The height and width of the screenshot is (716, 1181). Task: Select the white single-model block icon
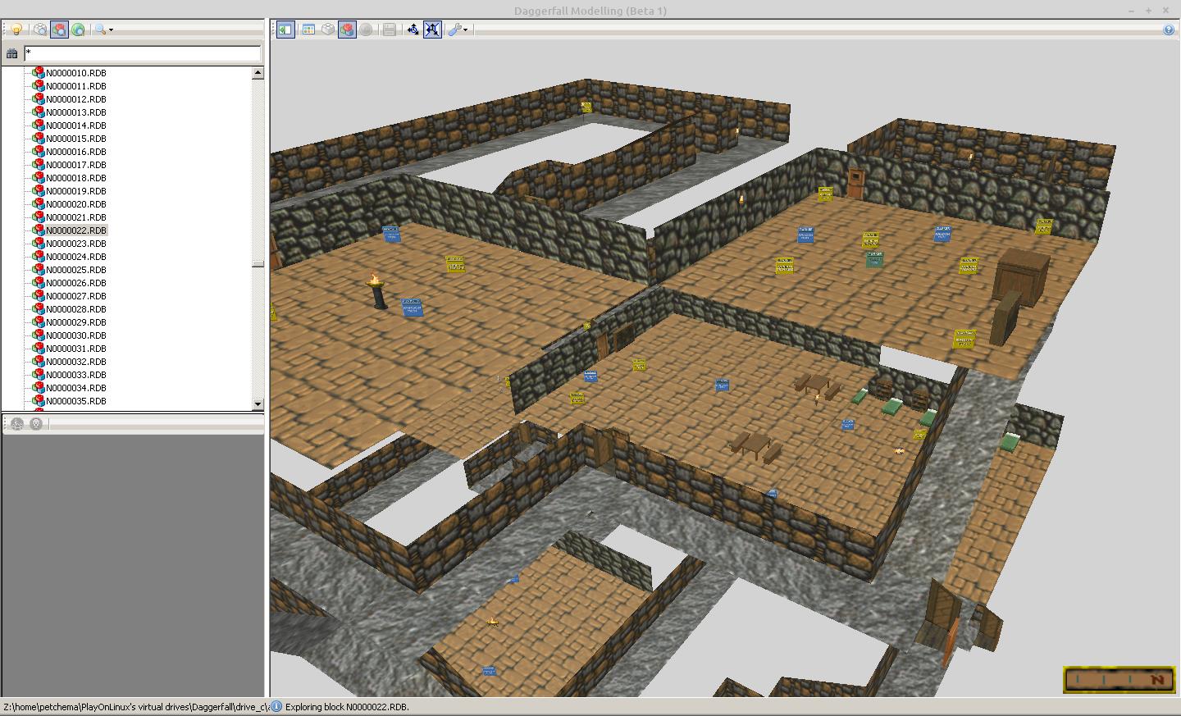(x=328, y=30)
